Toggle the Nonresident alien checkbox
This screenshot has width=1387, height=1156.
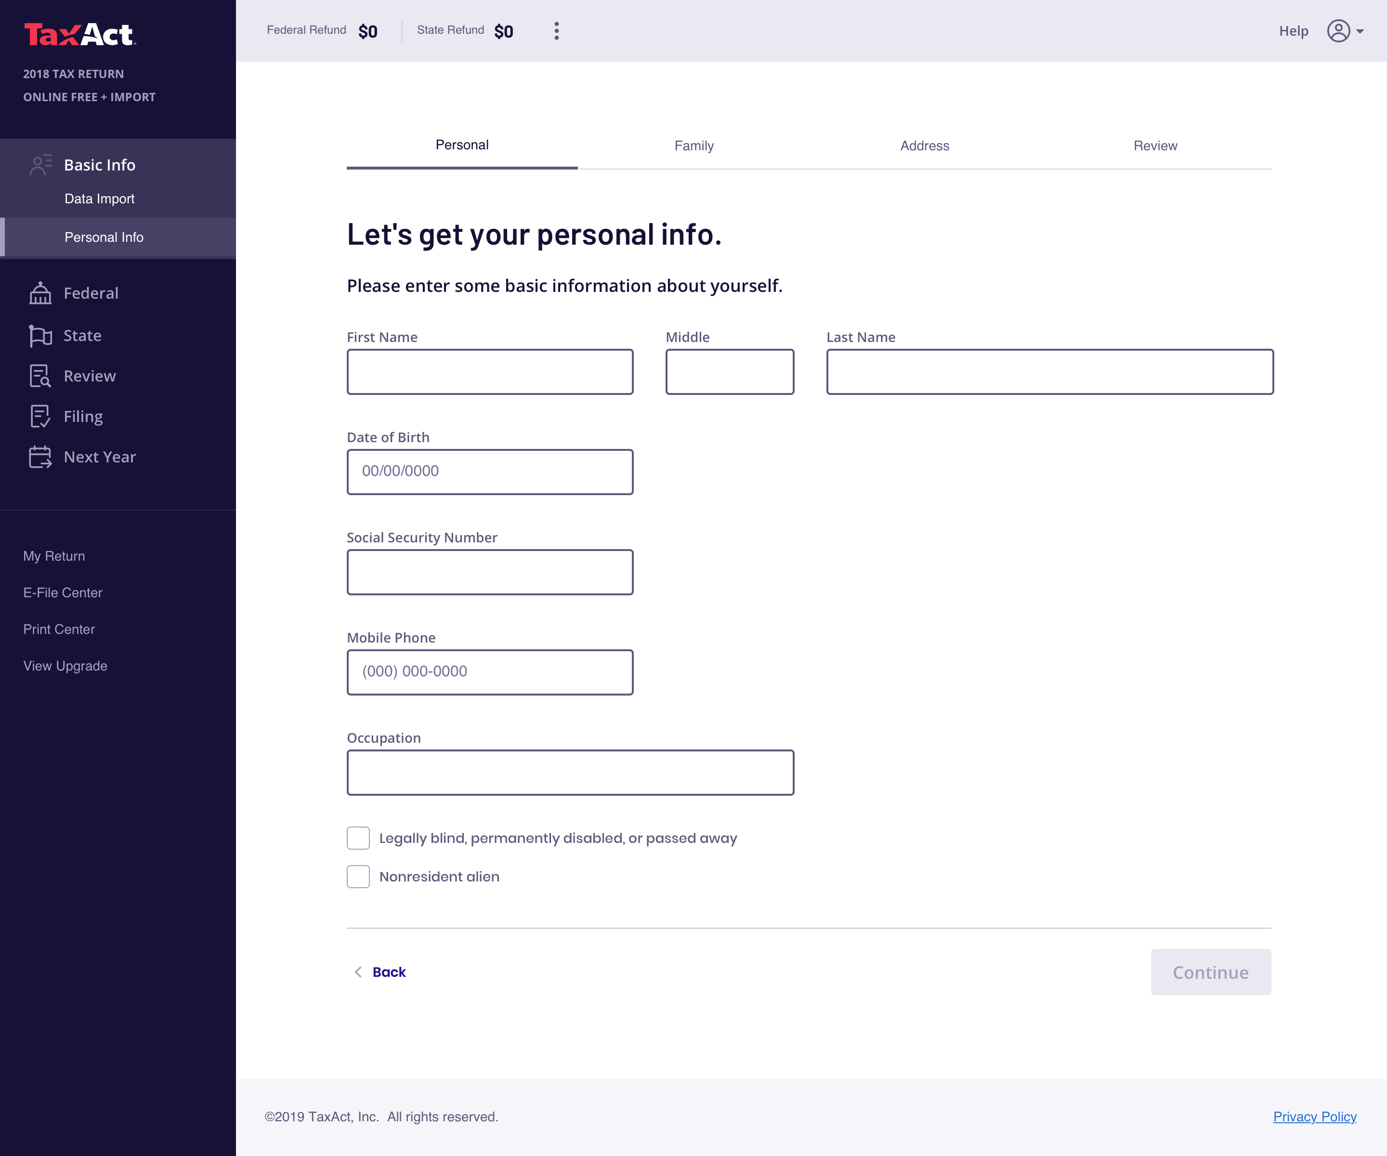point(358,877)
